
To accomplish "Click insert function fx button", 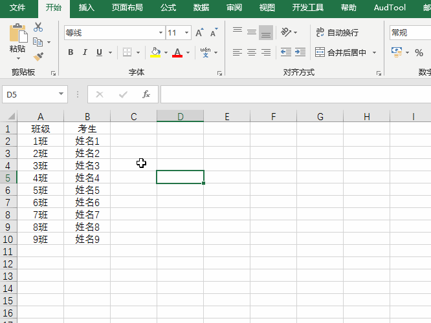I will 146,94.
